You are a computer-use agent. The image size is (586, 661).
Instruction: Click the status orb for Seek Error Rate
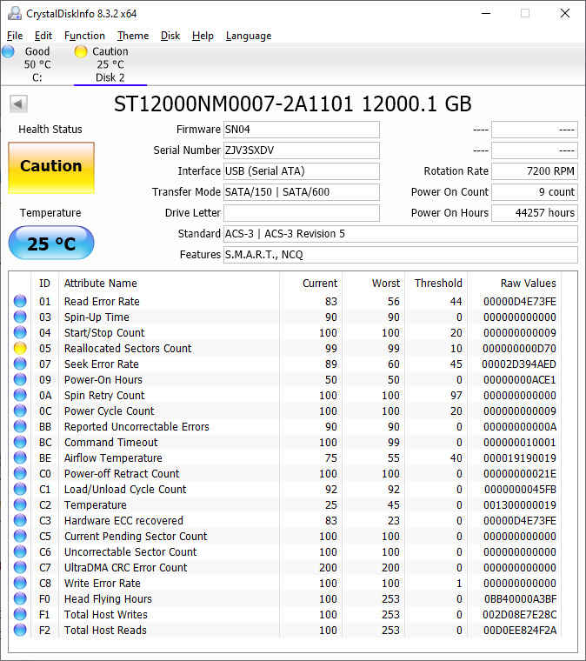(20, 364)
